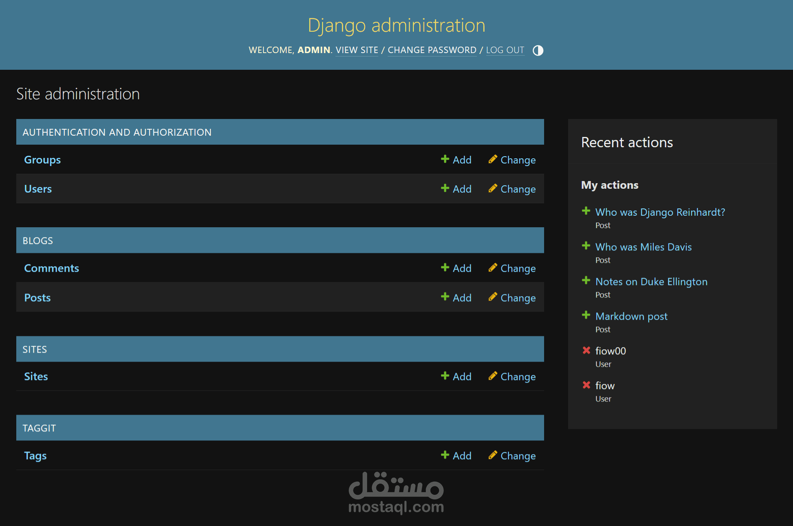Click Add text link for Comments
793x526 pixels.
[x=462, y=268]
